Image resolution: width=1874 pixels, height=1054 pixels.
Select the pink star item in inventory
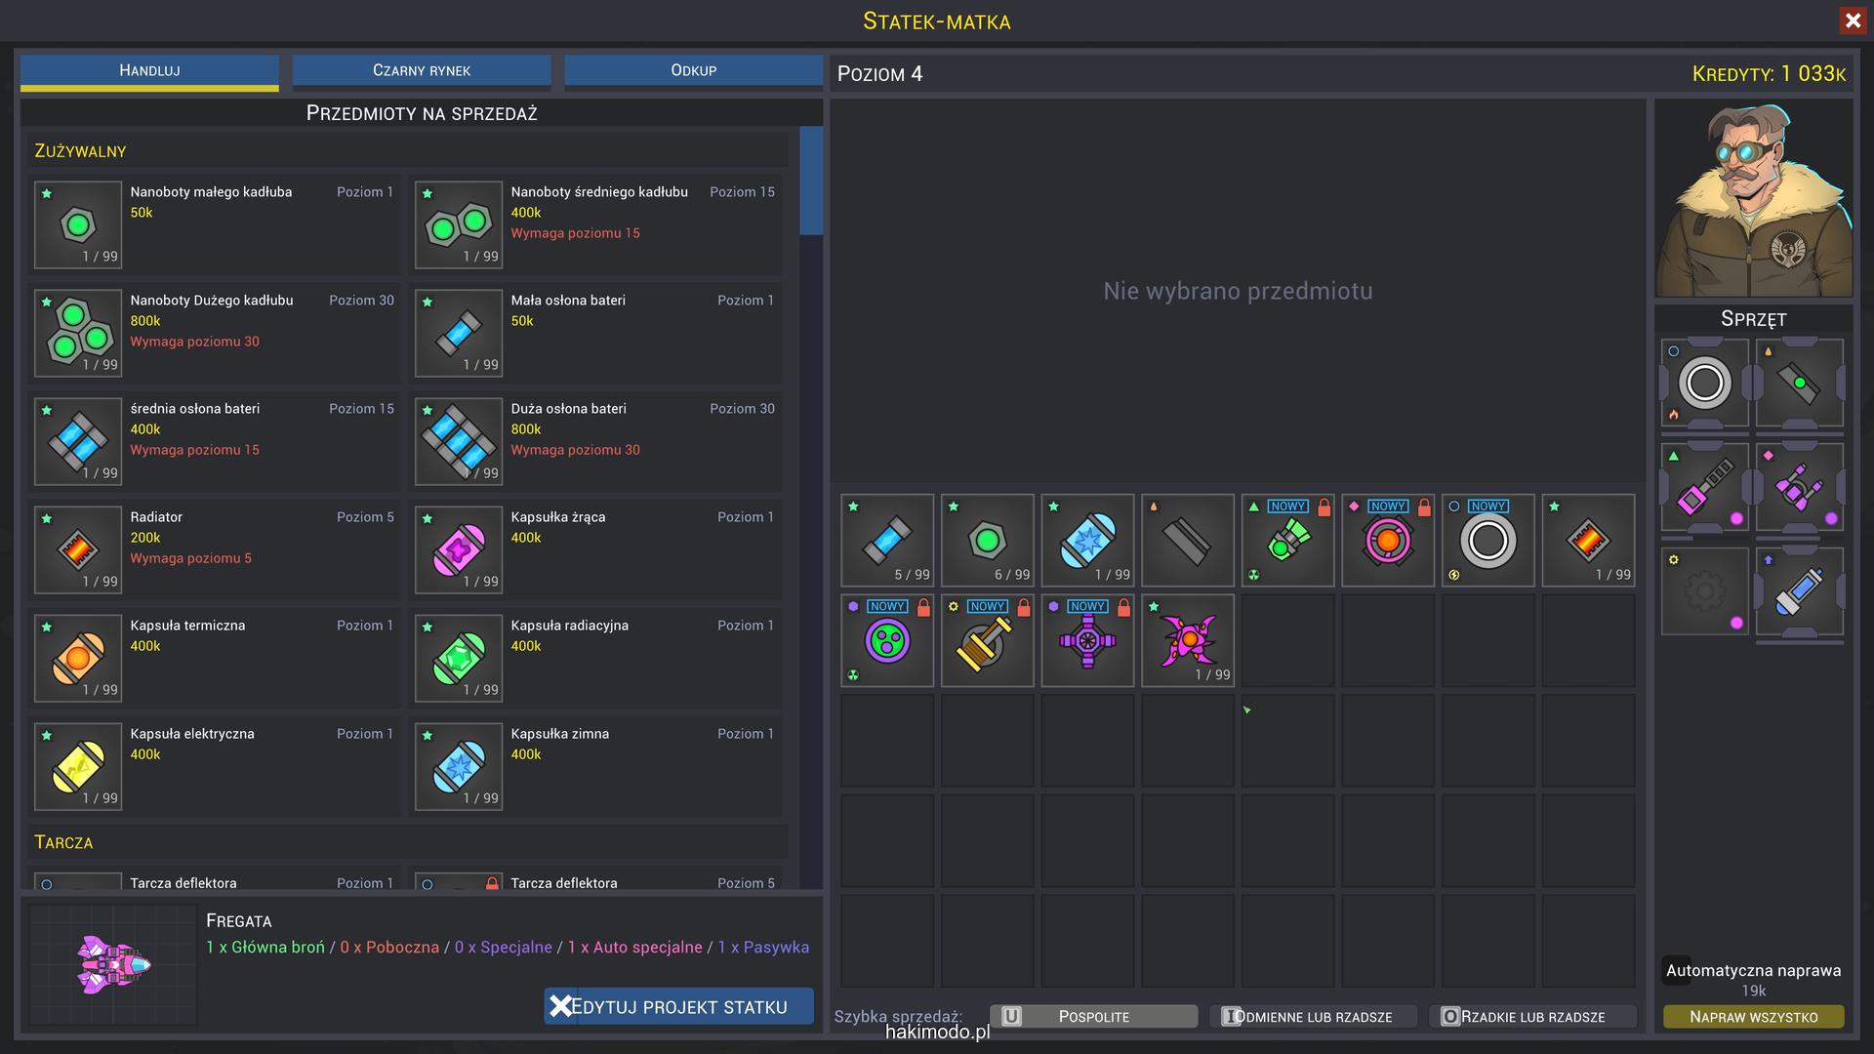coord(1187,640)
